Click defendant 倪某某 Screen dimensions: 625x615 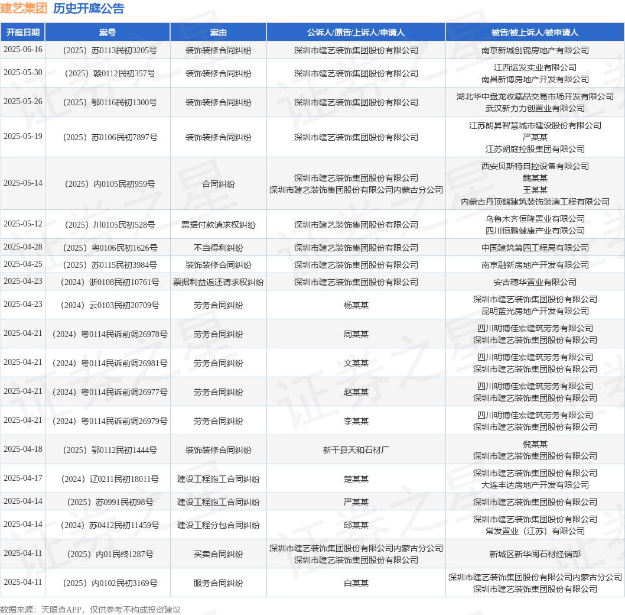pyautogui.click(x=535, y=444)
